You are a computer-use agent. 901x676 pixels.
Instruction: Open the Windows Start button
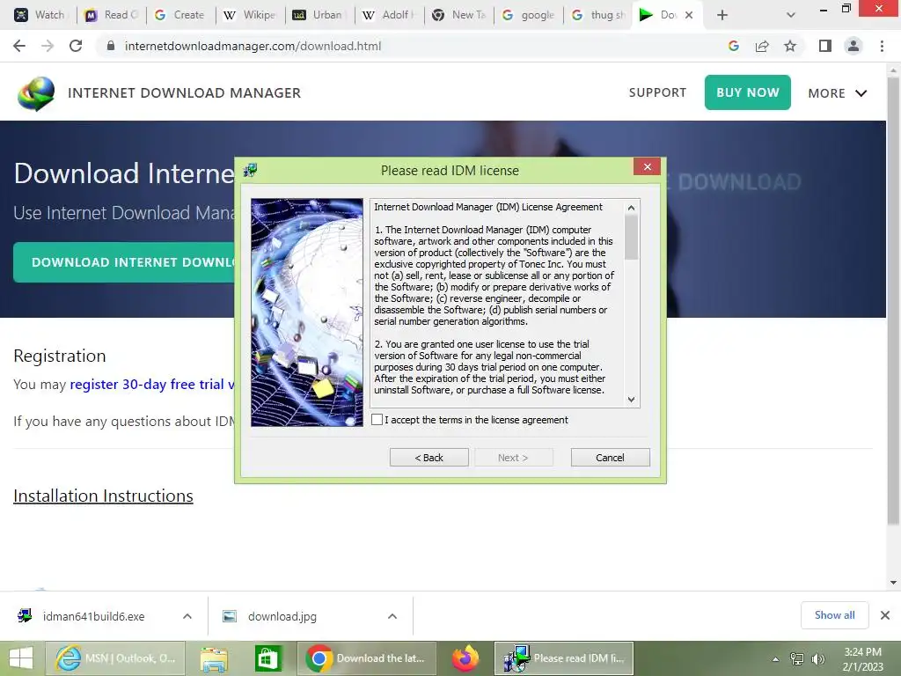pos(21,658)
